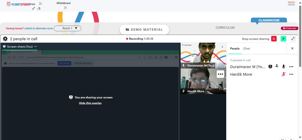The width and height of the screenshot is (302, 140).
Task: Open more options for Duraimaran M
Action: (291, 67)
